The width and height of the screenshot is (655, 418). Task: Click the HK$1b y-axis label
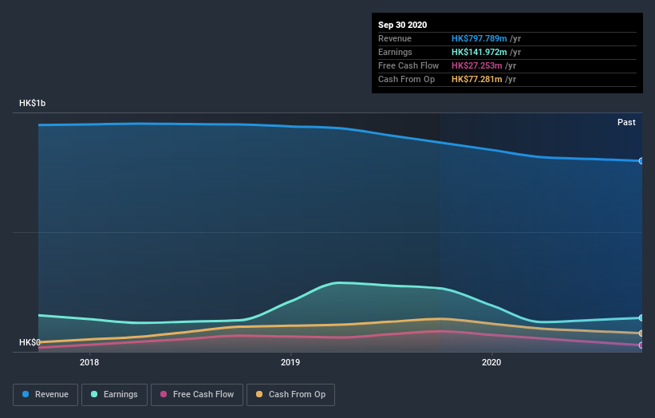point(32,103)
